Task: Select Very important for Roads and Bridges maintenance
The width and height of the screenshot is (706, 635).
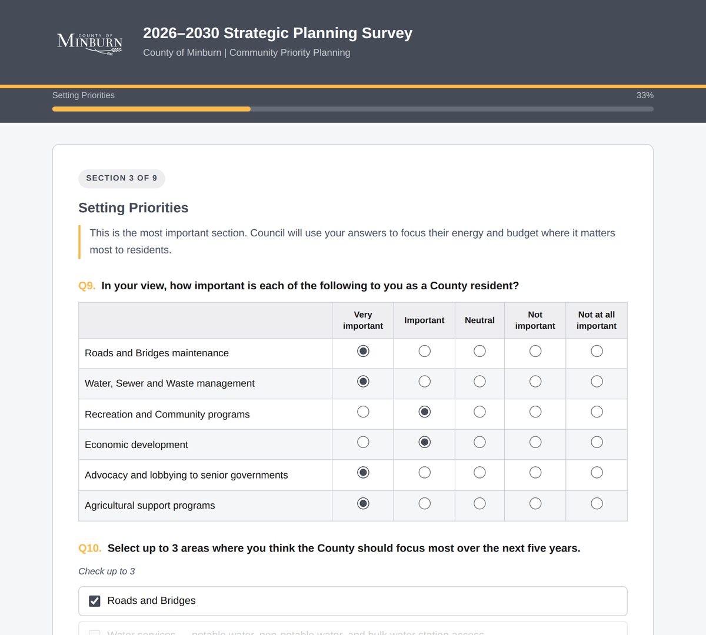Action: 363,351
